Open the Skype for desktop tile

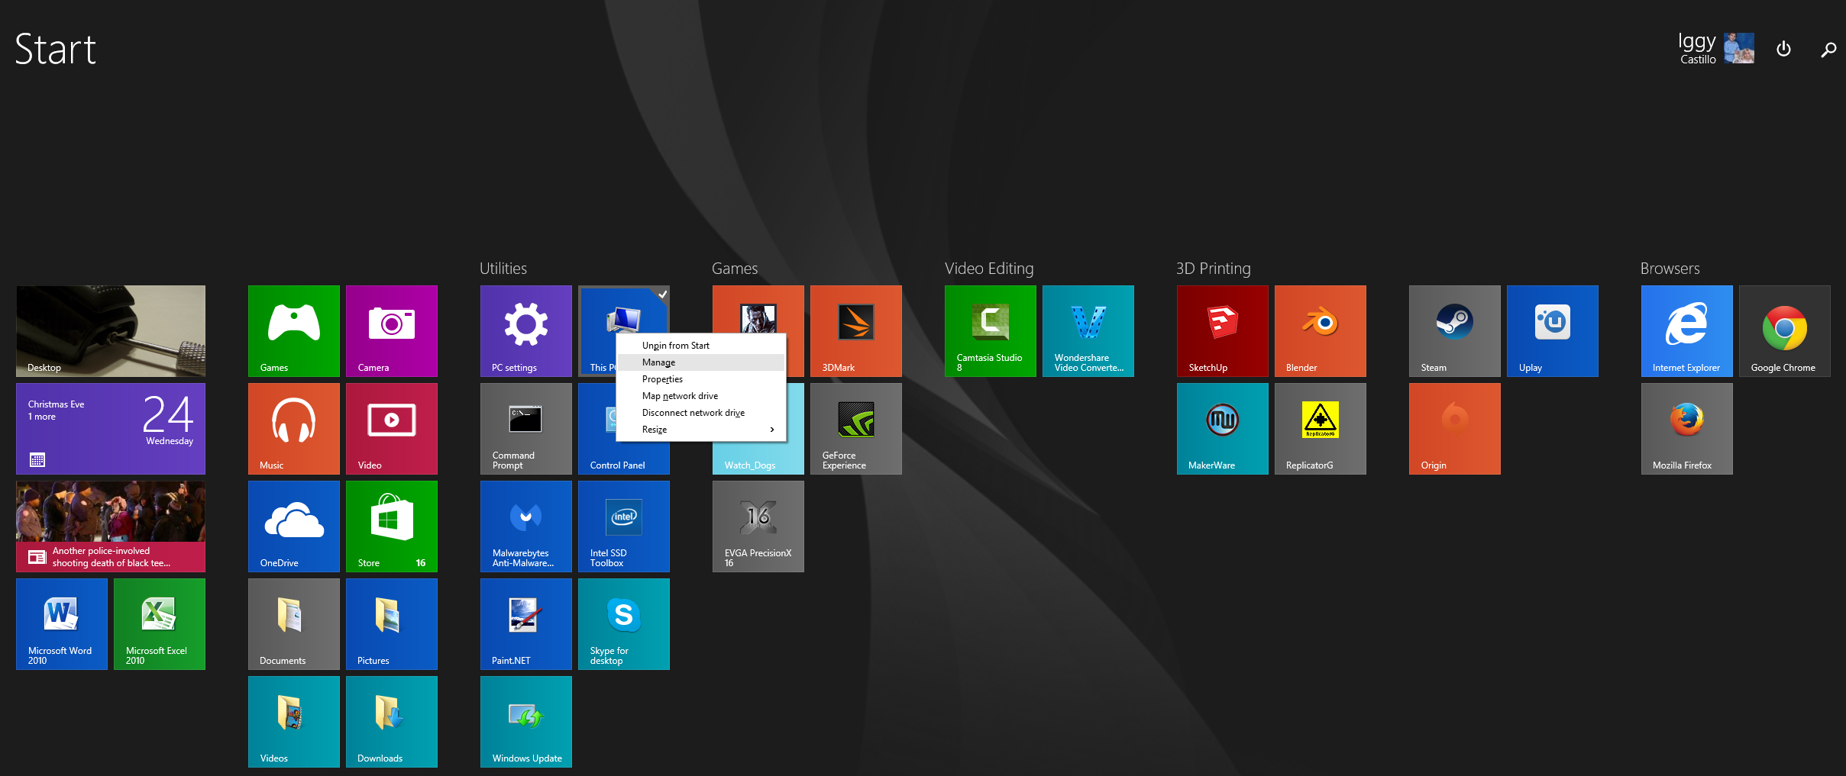[623, 623]
